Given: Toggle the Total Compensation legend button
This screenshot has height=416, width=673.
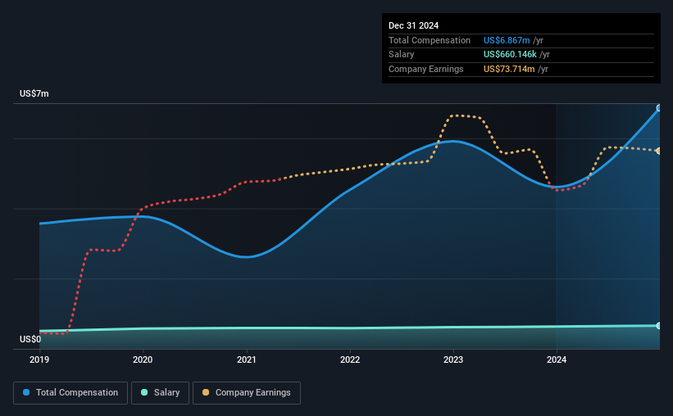Looking at the screenshot, I should point(70,393).
